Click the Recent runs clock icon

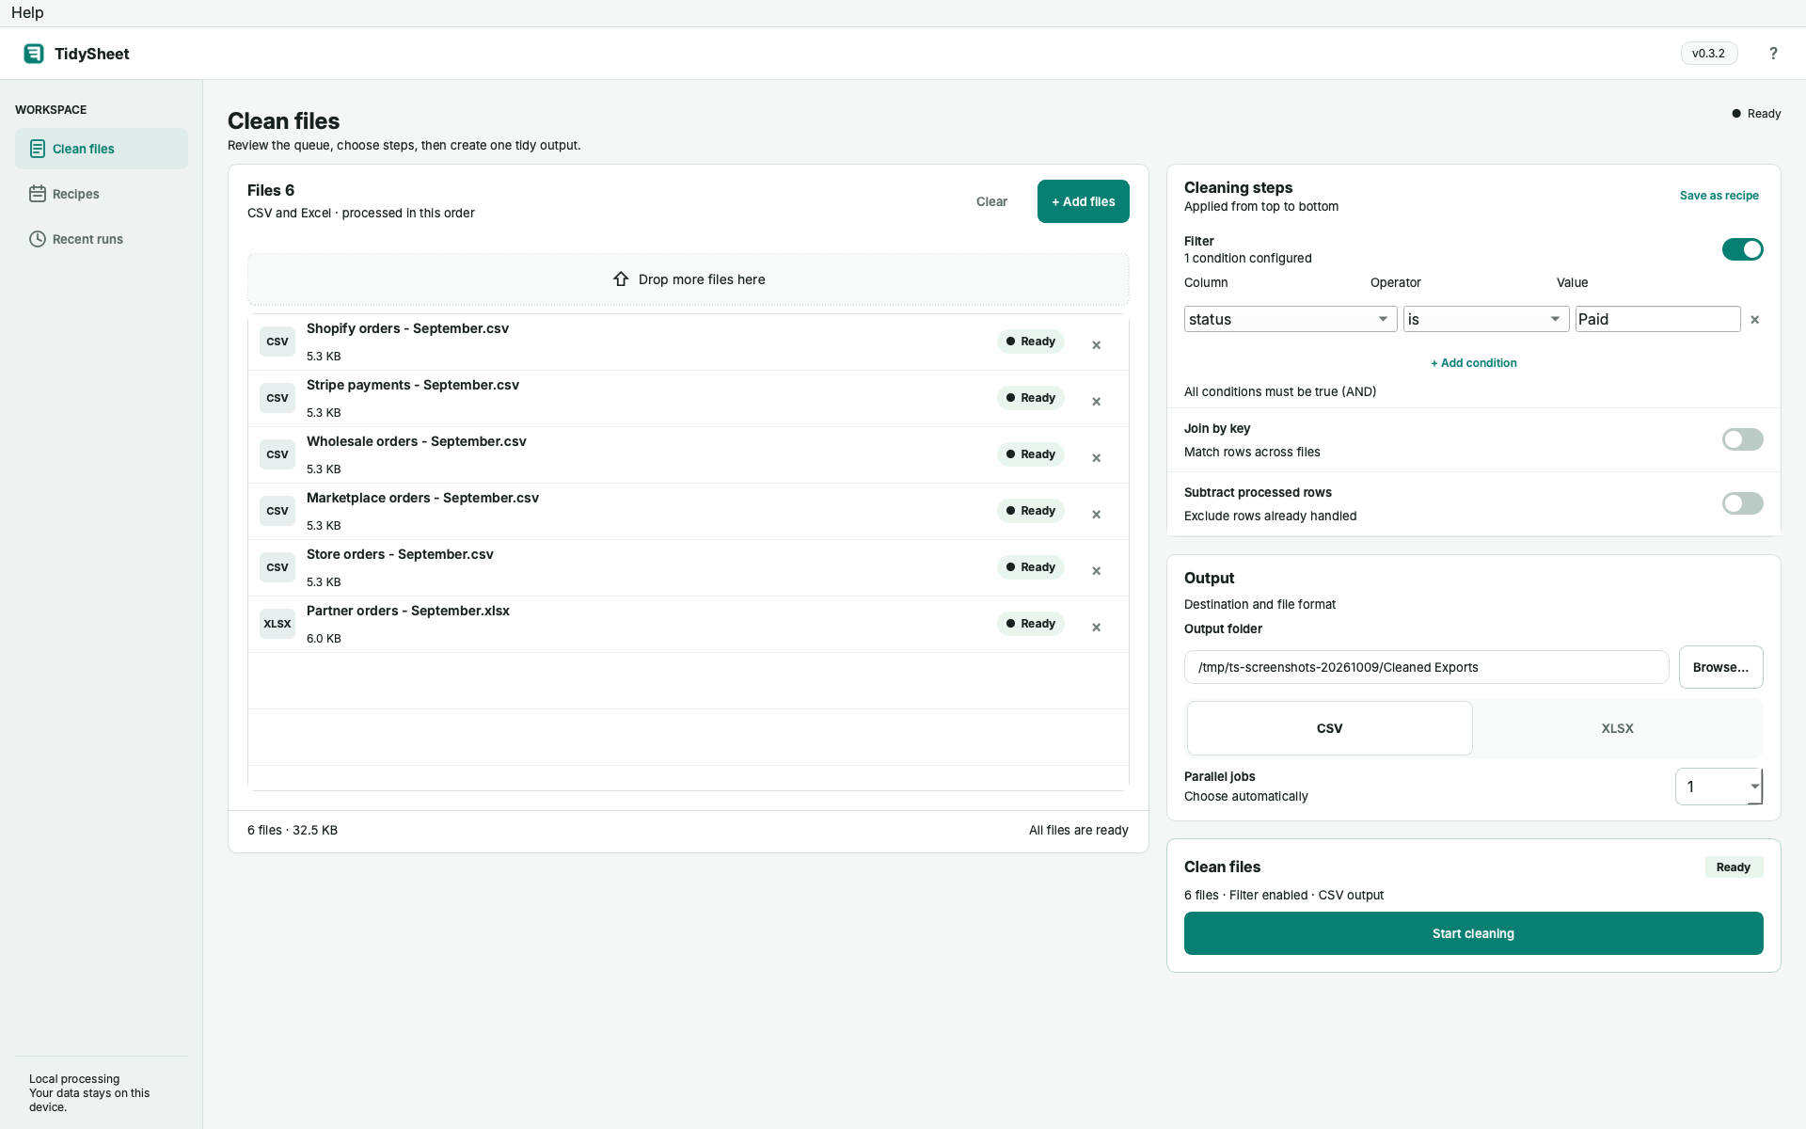pos(38,239)
